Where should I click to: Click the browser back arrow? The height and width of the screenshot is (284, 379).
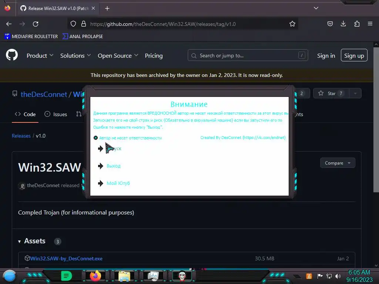[x=9, y=24]
